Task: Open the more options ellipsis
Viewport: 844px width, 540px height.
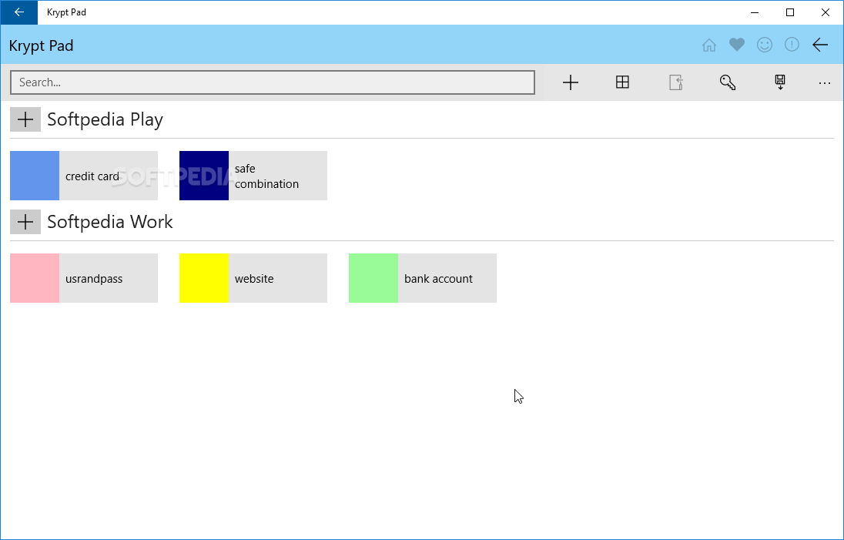Action: pos(824,82)
